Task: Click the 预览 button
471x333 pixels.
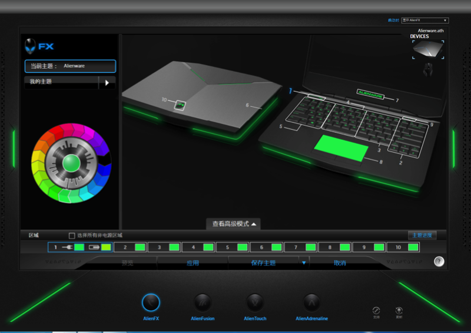Action: point(127,263)
